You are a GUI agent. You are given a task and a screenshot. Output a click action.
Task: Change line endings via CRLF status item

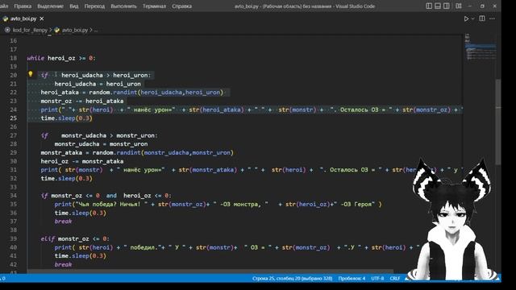tap(395, 279)
